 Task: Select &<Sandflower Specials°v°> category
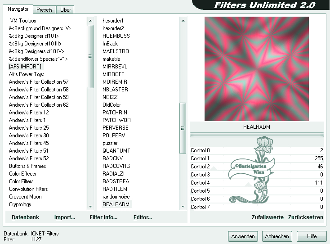pyautogui.click(x=38, y=59)
